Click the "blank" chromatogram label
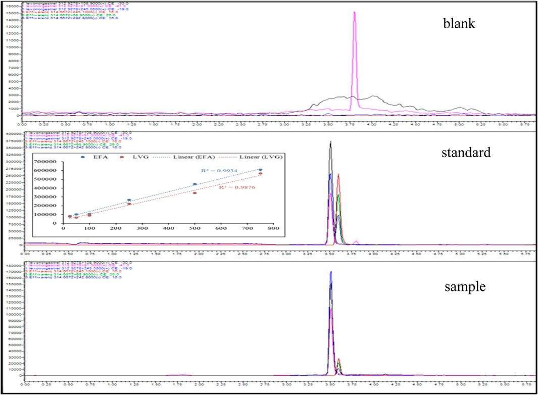 pos(459,24)
